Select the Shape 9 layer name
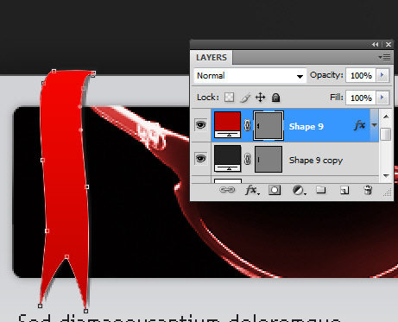Image resolution: width=398 pixels, height=322 pixels. 306,126
